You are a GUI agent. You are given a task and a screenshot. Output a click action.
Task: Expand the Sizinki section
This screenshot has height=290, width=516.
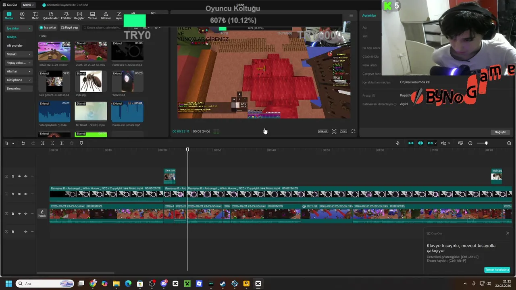(x=19, y=54)
